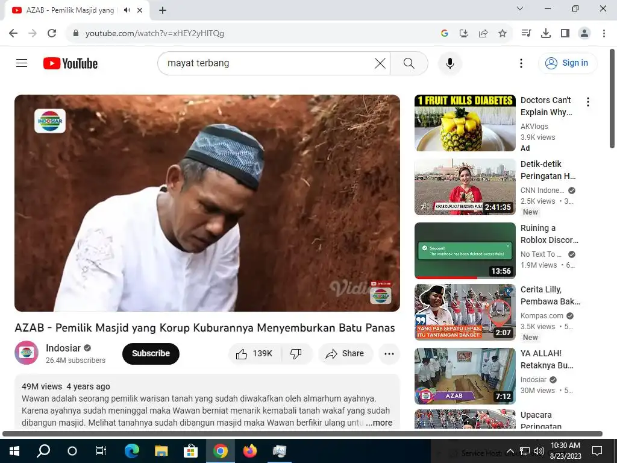This screenshot has width=617, height=463.
Task: Open the Roblox Discord video thumbnail
Action: click(465, 251)
